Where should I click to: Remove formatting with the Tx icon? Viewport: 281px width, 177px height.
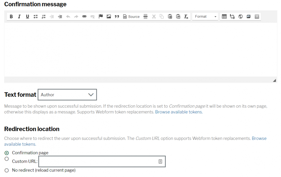click(186, 16)
